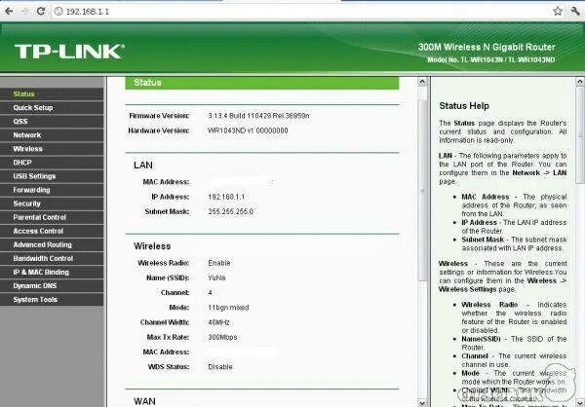Viewport: 585px width, 407px height.
Task: Click Wireless Radio value Enable
Action: pyautogui.click(x=219, y=263)
